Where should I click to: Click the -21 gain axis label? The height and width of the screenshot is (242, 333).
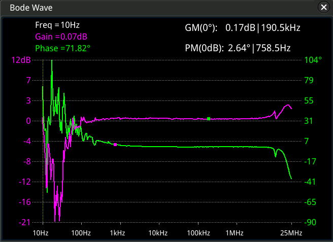pos(25,222)
